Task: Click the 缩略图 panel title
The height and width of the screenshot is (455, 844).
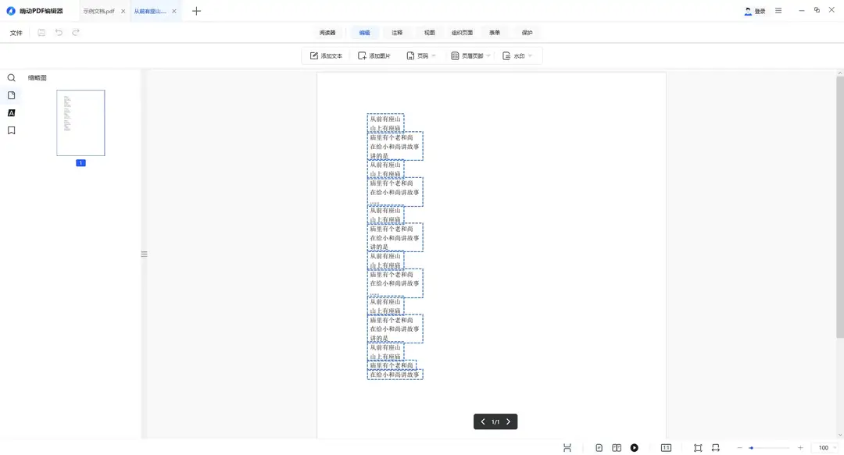Action: pyautogui.click(x=38, y=78)
